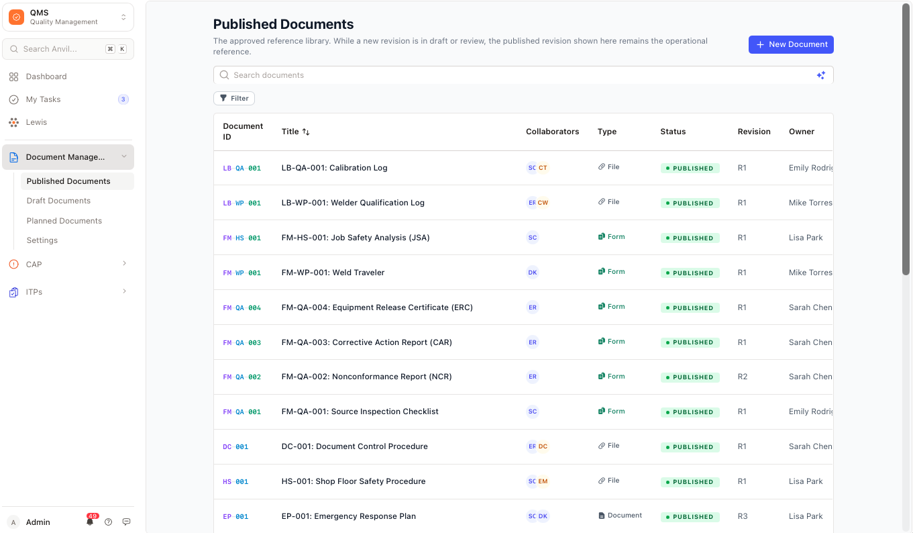Screen dimensions: 913x533
Task: Click DC collaborator avatar on Document Control Procedure
Action: coord(543,446)
